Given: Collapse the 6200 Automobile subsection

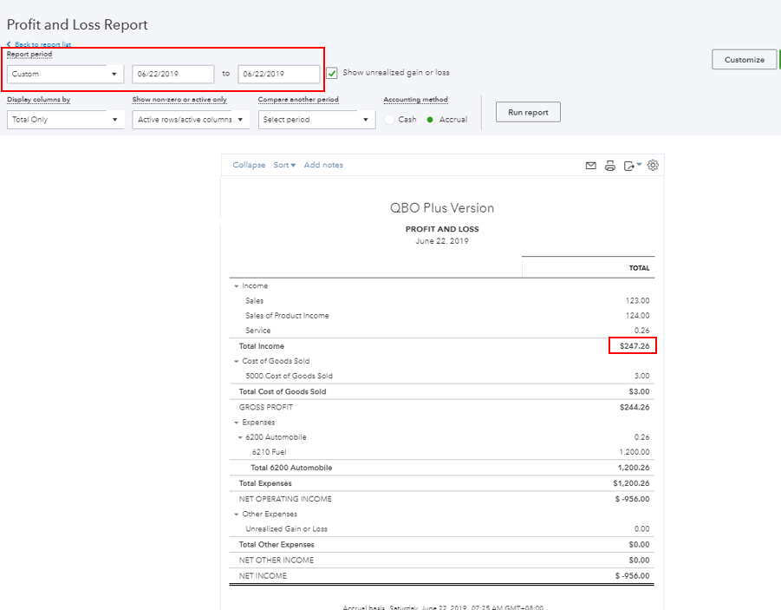Looking at the screenshot, I should click(x=240, y=437).
